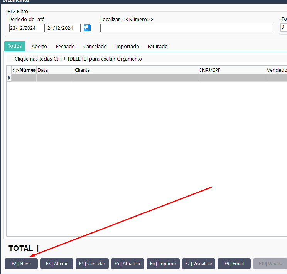This screenshot has height=274, width=287.
Task: Send via F9 | Email button
Action: point(234,264)
